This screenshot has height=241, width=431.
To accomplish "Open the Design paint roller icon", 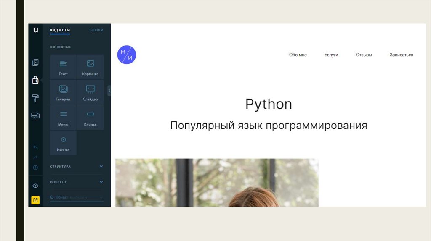I will click(35, 98).
